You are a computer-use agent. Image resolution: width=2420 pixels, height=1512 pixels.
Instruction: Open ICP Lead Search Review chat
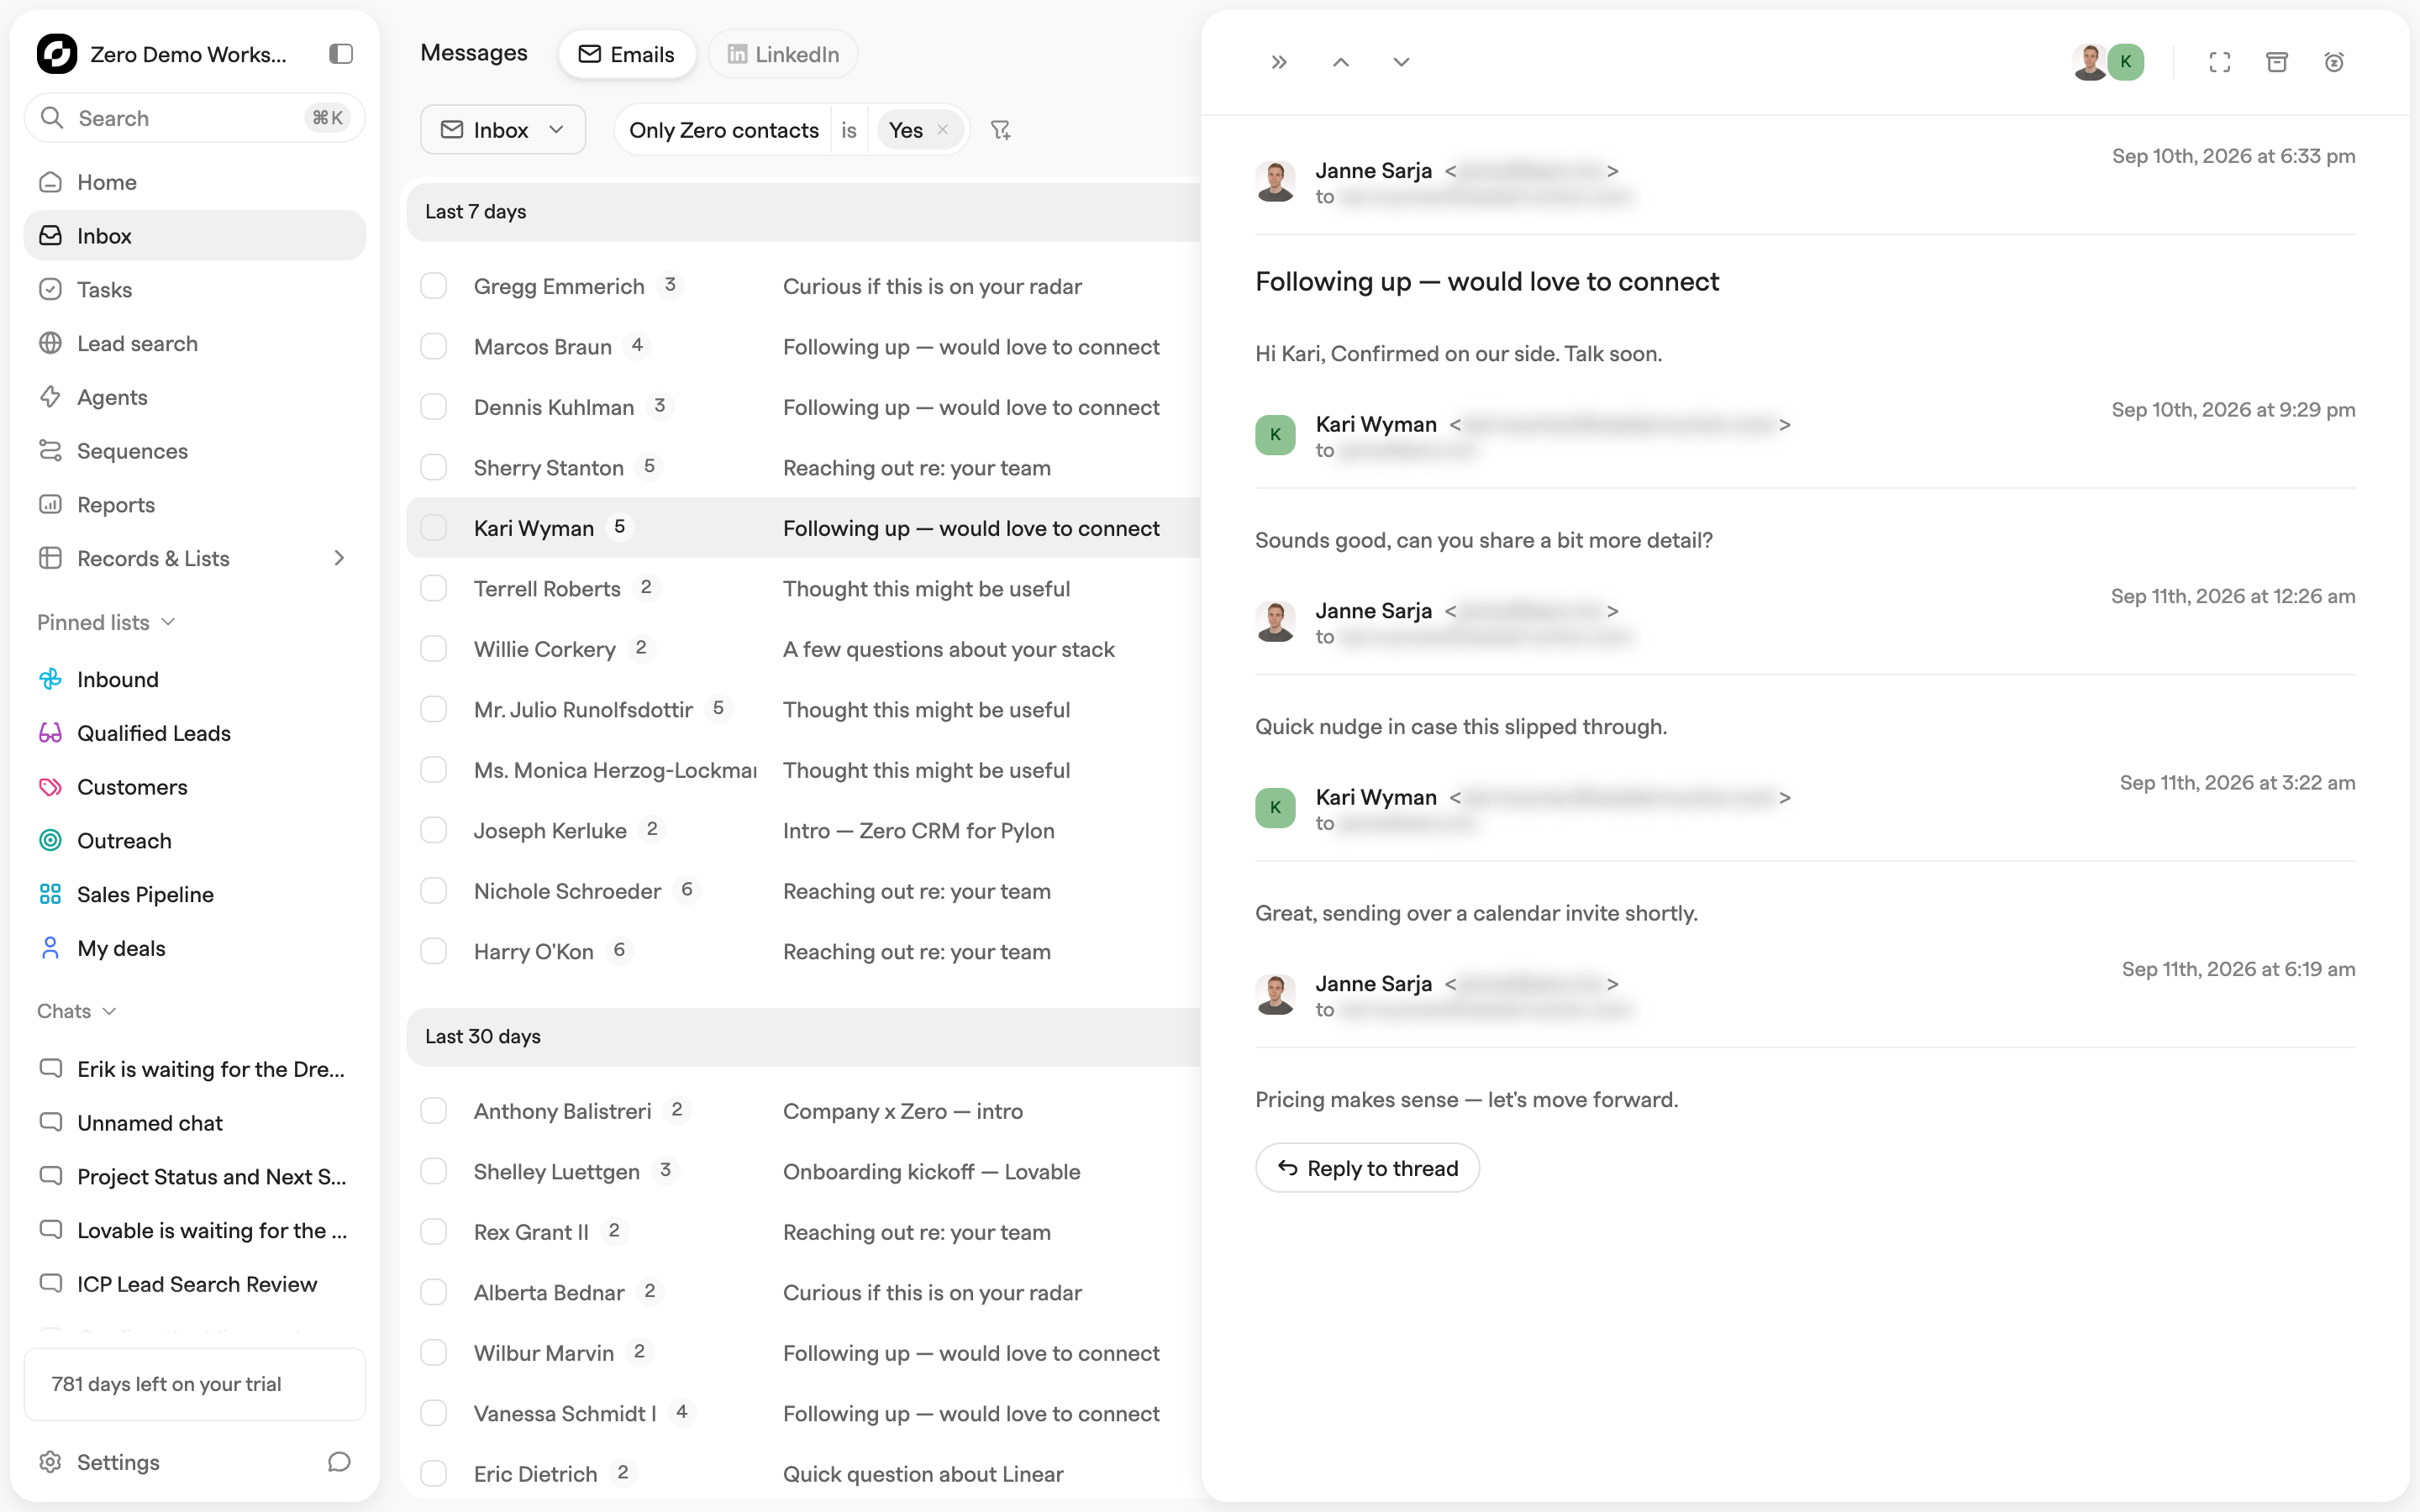[x=195, y=1284]
